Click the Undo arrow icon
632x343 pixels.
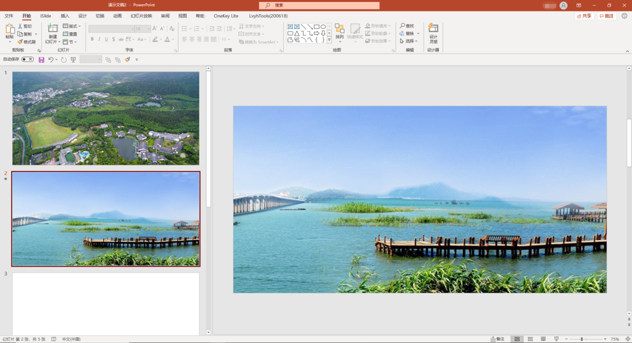click(x=51, y=60)
